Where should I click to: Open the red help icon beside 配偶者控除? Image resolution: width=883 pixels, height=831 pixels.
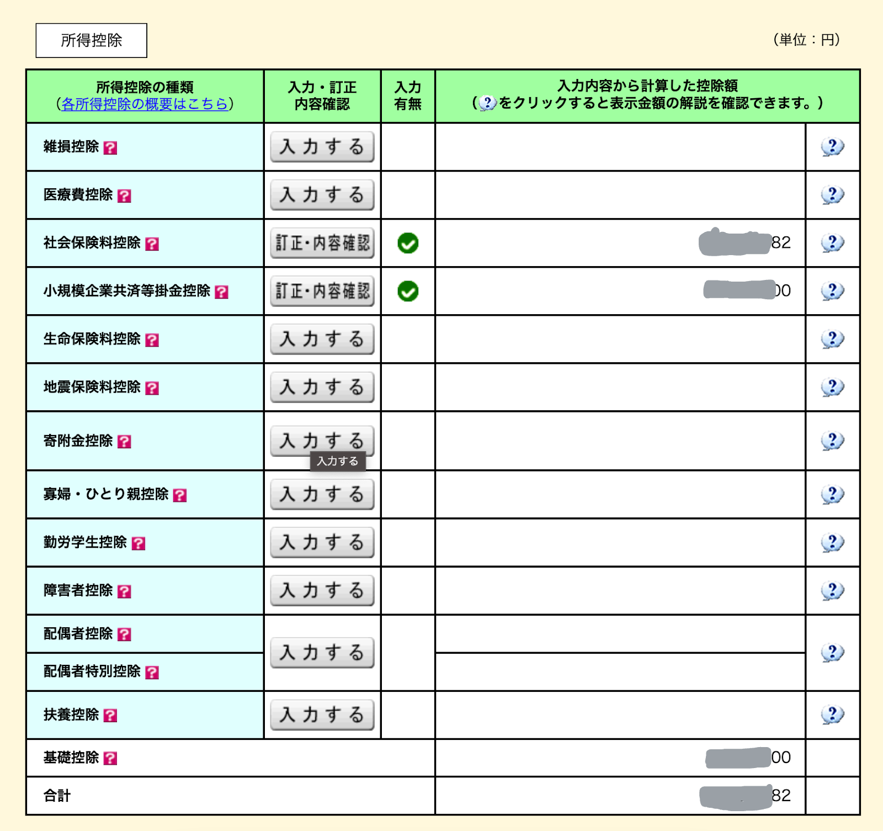tap(124, 634)
